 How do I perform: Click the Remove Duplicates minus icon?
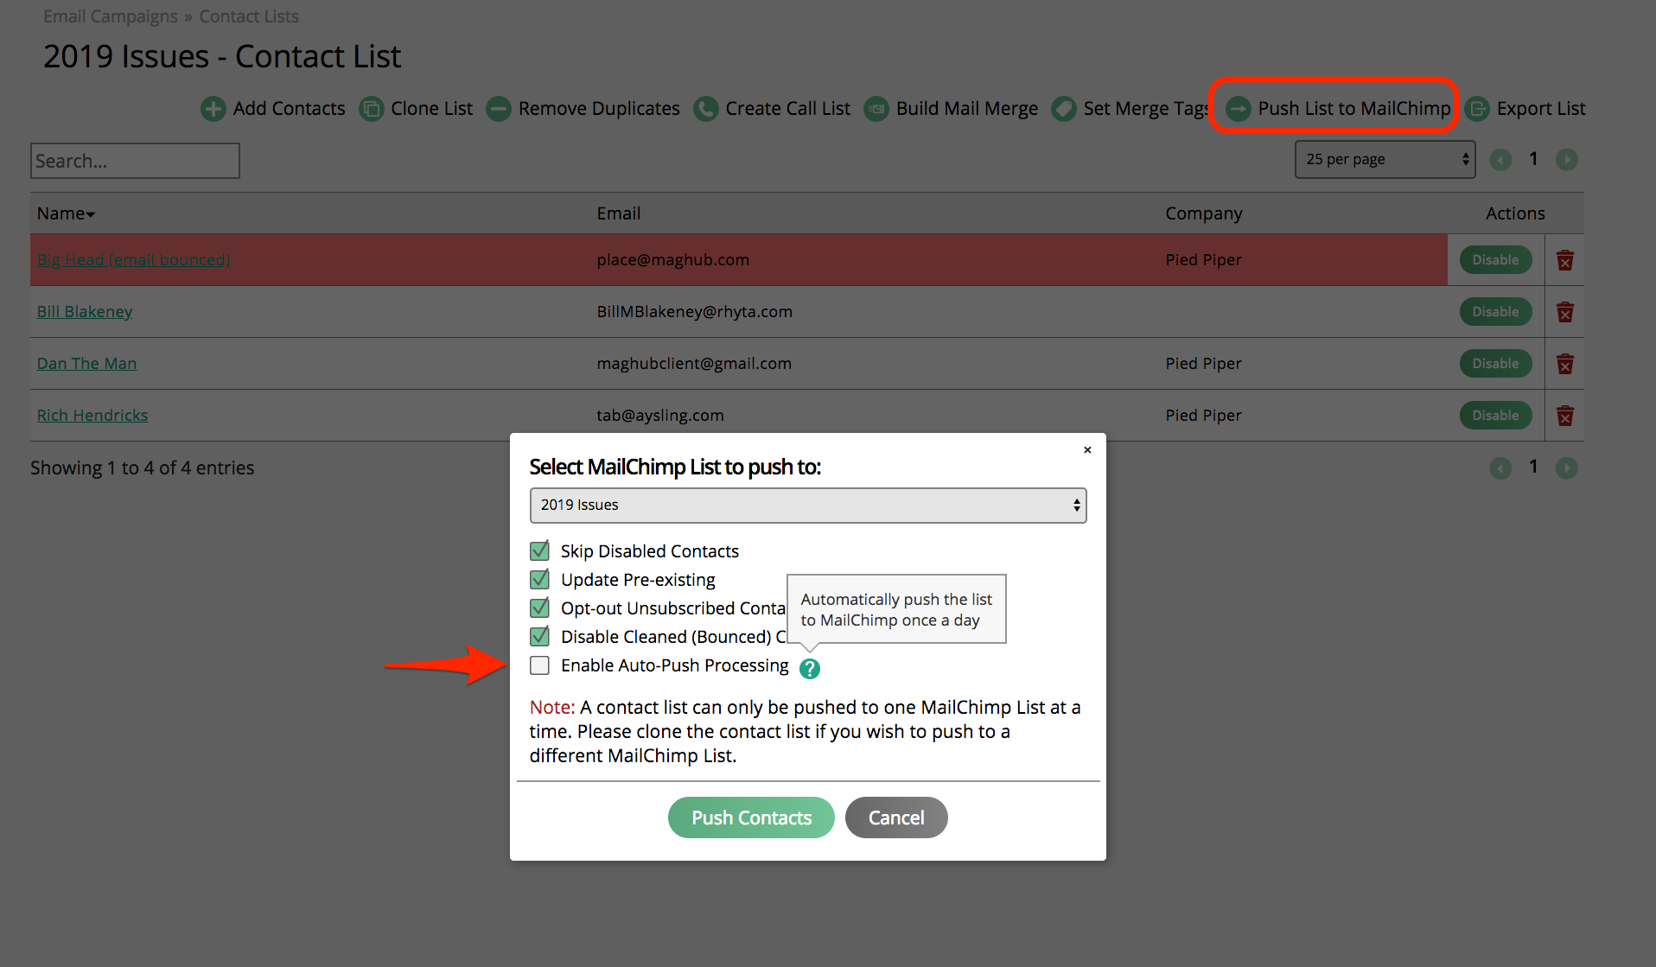click(499, 109)
